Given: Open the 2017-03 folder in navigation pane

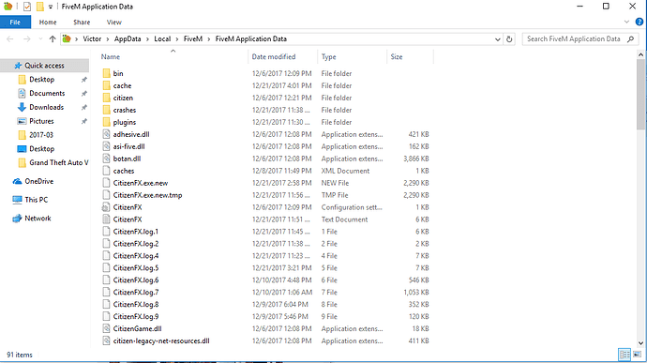Looking at the screenshot, I should [41, 135].
